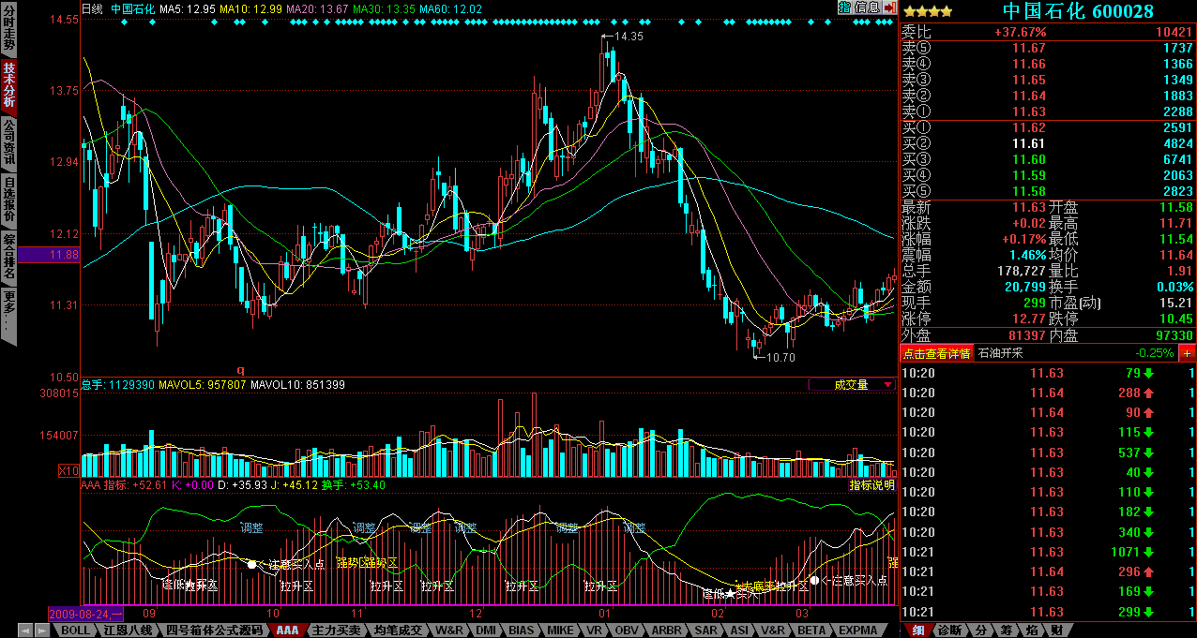Switch to 分时走势 side tab
The image size is (1197, 638).
tap(8, 28)
